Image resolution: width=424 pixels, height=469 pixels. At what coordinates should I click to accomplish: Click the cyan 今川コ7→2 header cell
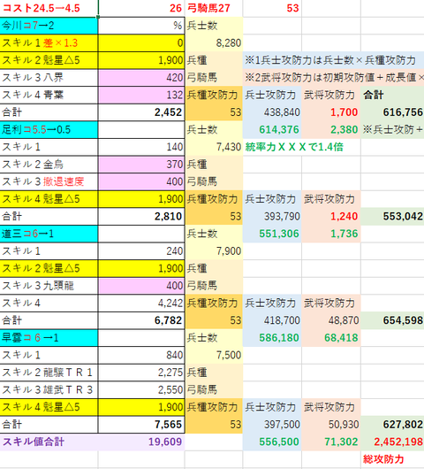49,26
